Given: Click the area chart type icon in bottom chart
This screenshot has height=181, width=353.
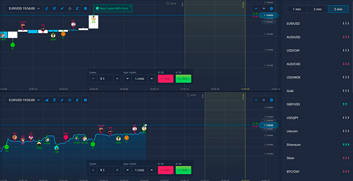Looking at the screenshot, I should tap(47, 100).
